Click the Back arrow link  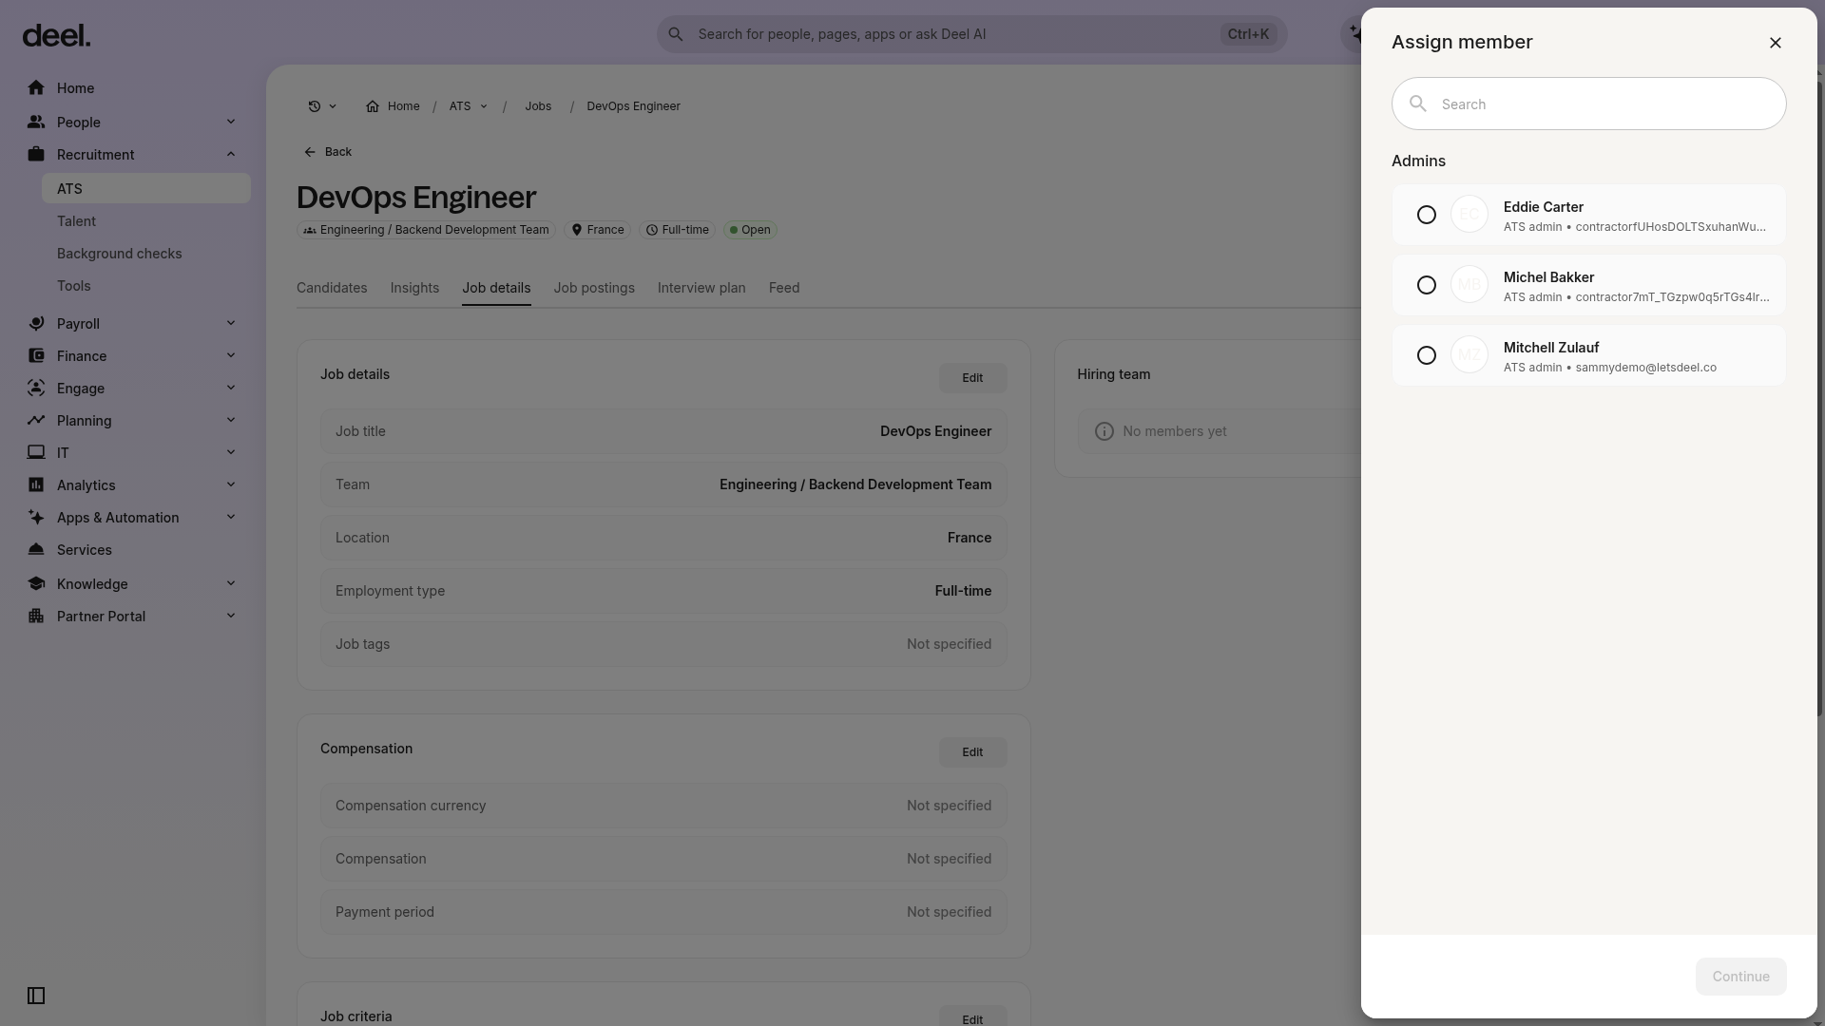point(327,152)
